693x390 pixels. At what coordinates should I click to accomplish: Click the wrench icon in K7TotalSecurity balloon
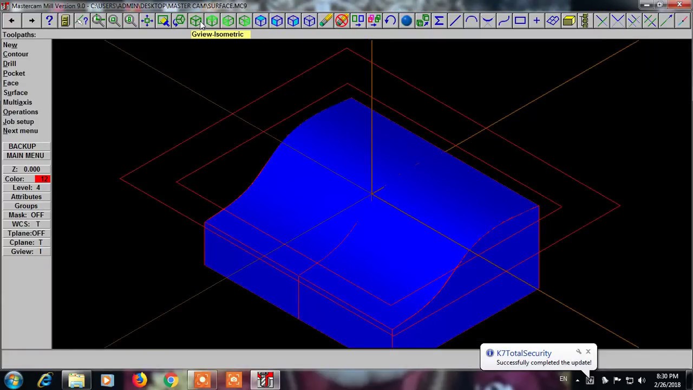tap(579, 352)
